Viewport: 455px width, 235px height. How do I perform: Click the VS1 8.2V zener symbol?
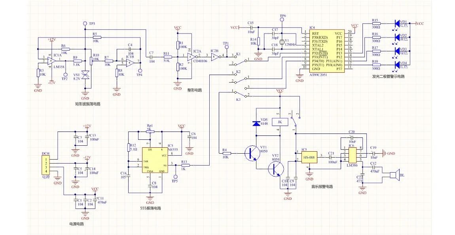click(x=85, y=75)
